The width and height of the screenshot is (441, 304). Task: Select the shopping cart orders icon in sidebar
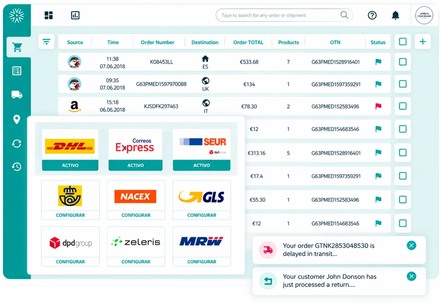click(x=17, y=47)
